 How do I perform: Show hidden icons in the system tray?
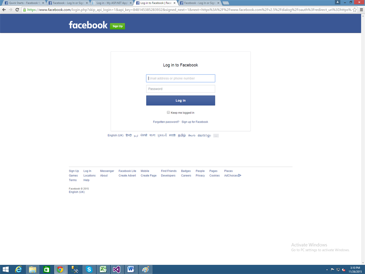tap(327, 269)
